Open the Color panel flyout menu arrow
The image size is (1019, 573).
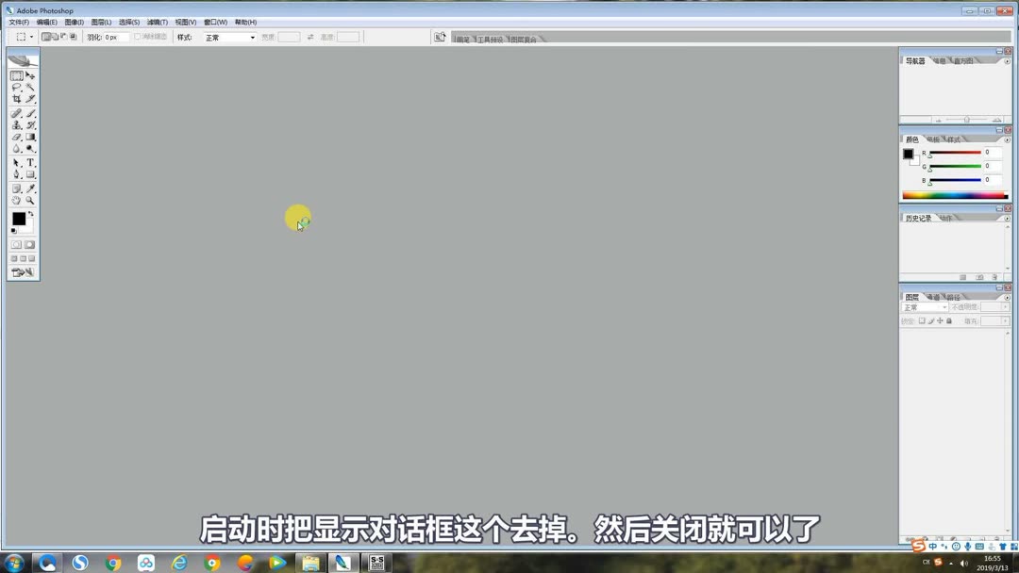pyautogui.click(x=1007, y=140)
